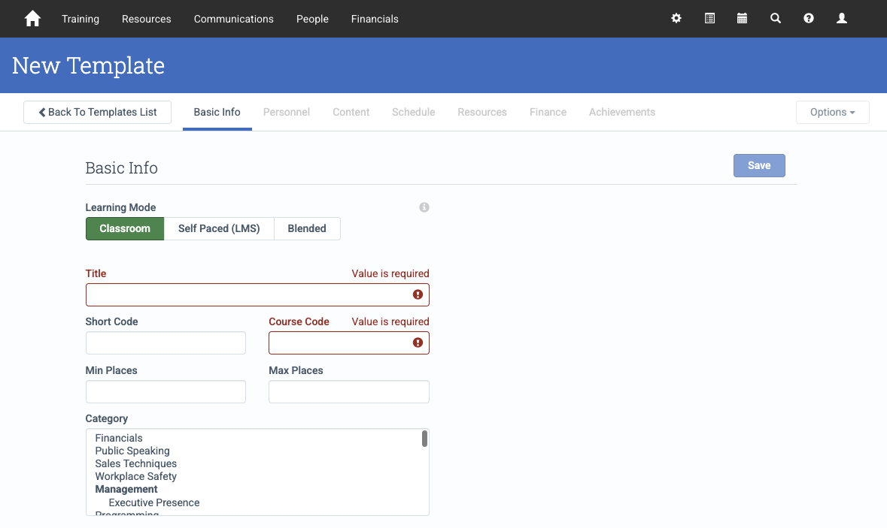Select Workplace Safety category
Screen dimensions: 887x528
pyautogui.click(x=135, y=477)
